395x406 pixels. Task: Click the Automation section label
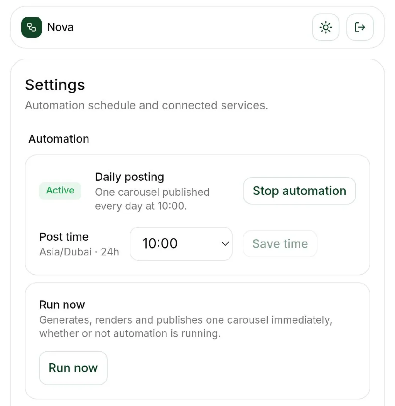coord(59,139)
